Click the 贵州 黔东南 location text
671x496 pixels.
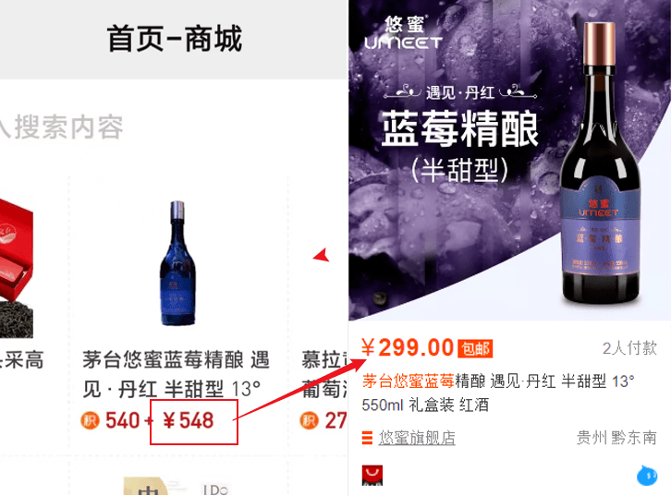point(616,438)
